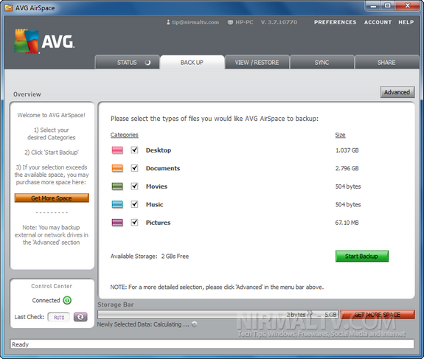Switch to the VIEW / RESTORE tab
The image size is (424, 359).
point(257,63)
